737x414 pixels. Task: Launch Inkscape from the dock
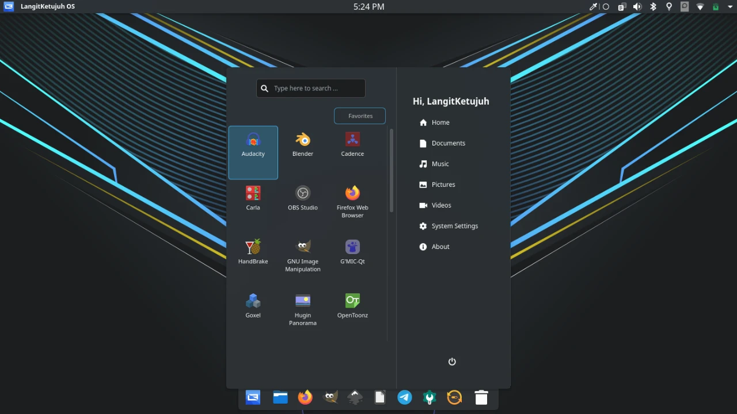click(x=355, y=397)
